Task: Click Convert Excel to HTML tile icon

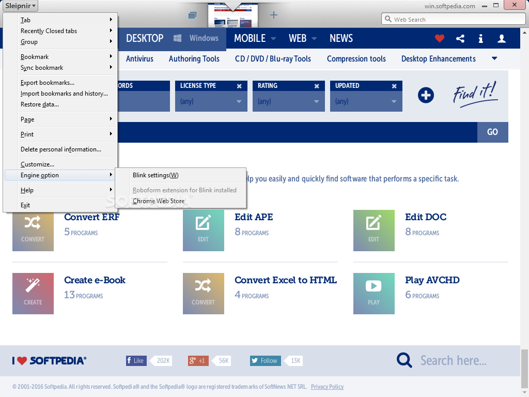Action: click(x=204, y=294)
